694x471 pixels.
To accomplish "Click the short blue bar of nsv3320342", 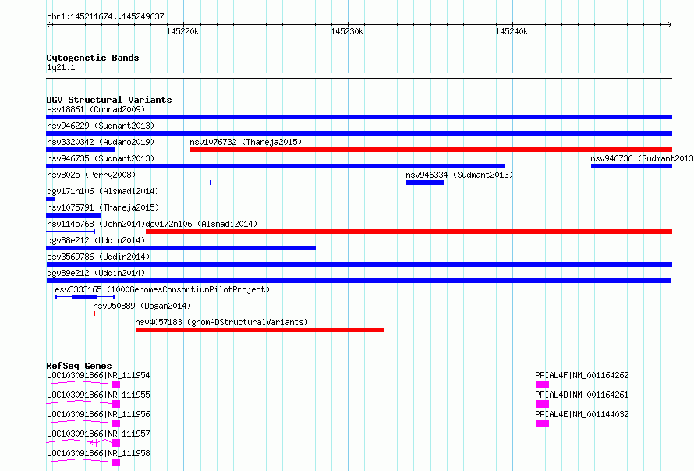I will pyautogui.click(x=80, y=150).
